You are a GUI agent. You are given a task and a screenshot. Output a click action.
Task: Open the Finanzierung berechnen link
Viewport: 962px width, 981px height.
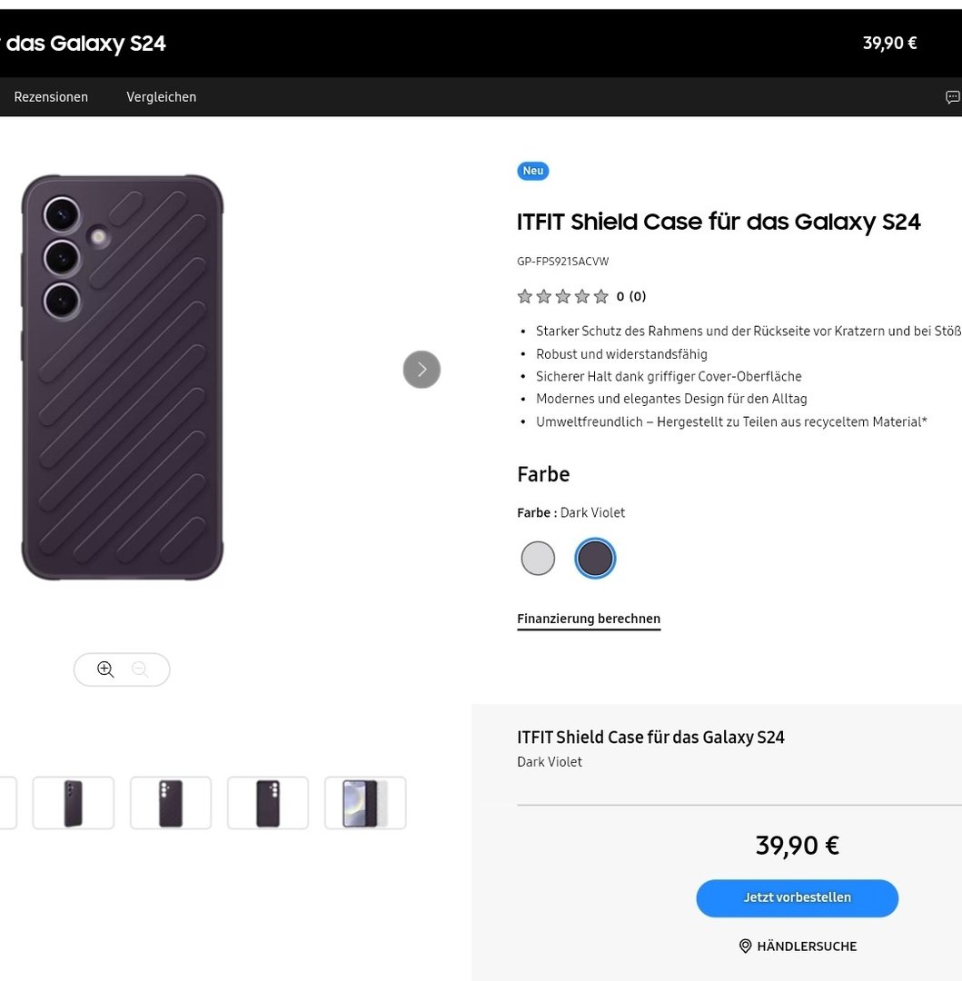tap(589, 619)
